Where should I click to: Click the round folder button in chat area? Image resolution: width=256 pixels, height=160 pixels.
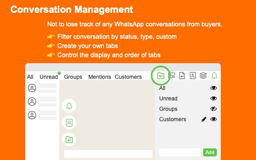click(x=69, y=140)
